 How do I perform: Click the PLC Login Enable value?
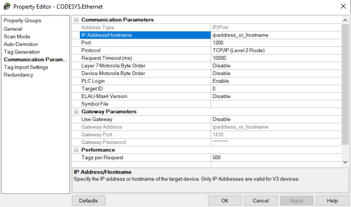click(x=276, y=81)
